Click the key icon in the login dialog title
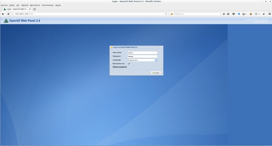The image size is (272, 146). [x=111, y=47]
